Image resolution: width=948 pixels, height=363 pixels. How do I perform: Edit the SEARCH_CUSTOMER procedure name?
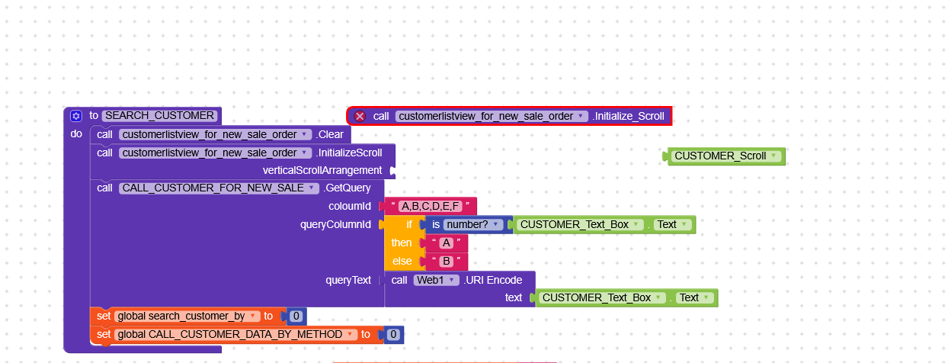click(x=160, y=116)
